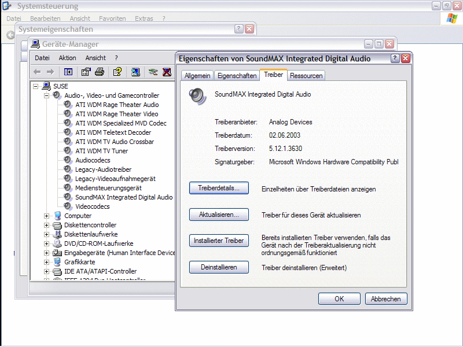463x347 pixels.
Task: Expand the Eingabegeräte node
Action: point(46,253)
